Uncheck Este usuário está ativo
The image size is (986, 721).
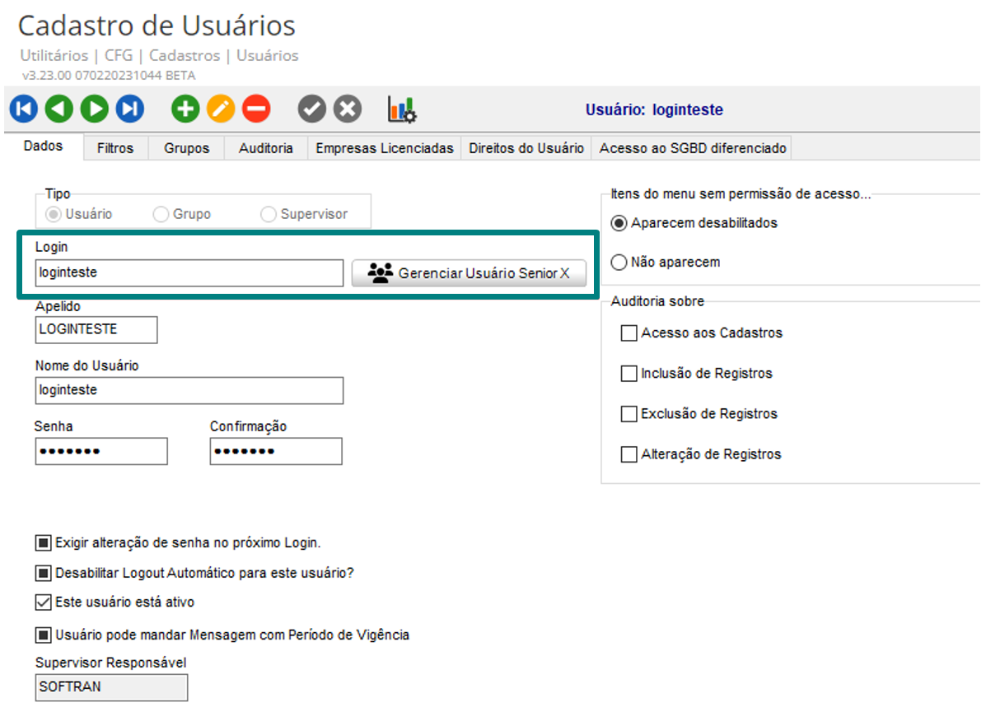coord(44,602)
